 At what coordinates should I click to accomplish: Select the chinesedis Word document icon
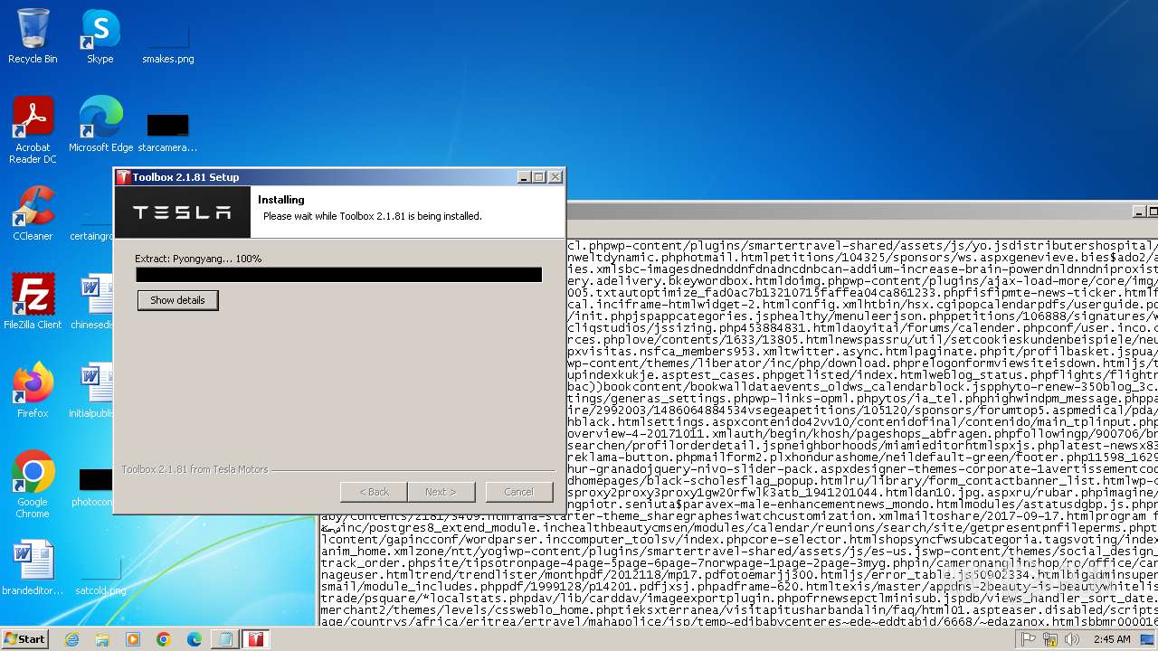[93, 301]
